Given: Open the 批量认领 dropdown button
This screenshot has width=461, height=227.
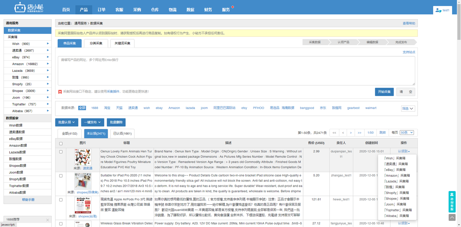Looking at the screenshot, I should click(67, 122).
